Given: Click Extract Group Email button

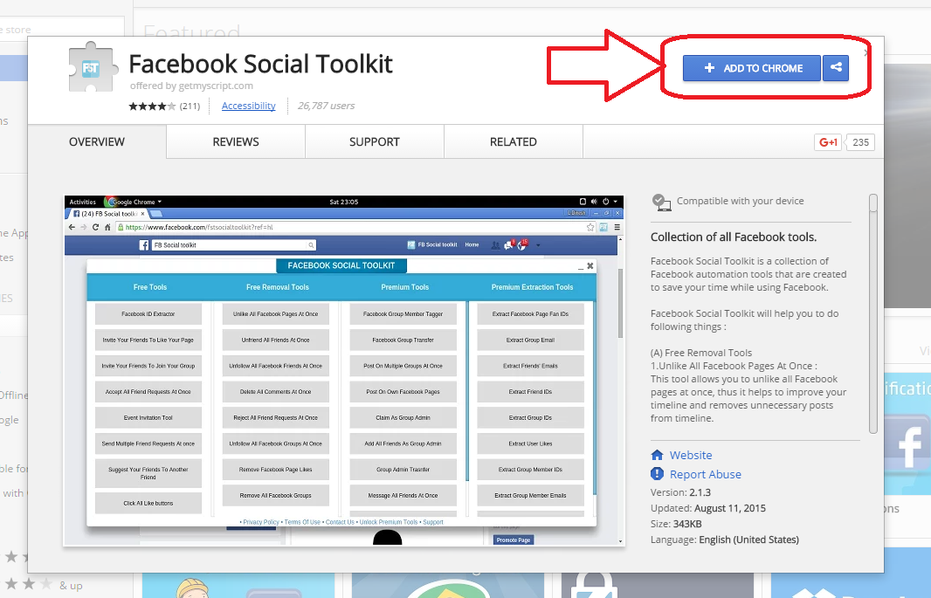Looking at the screenshot, I should [x=530, y=340].
